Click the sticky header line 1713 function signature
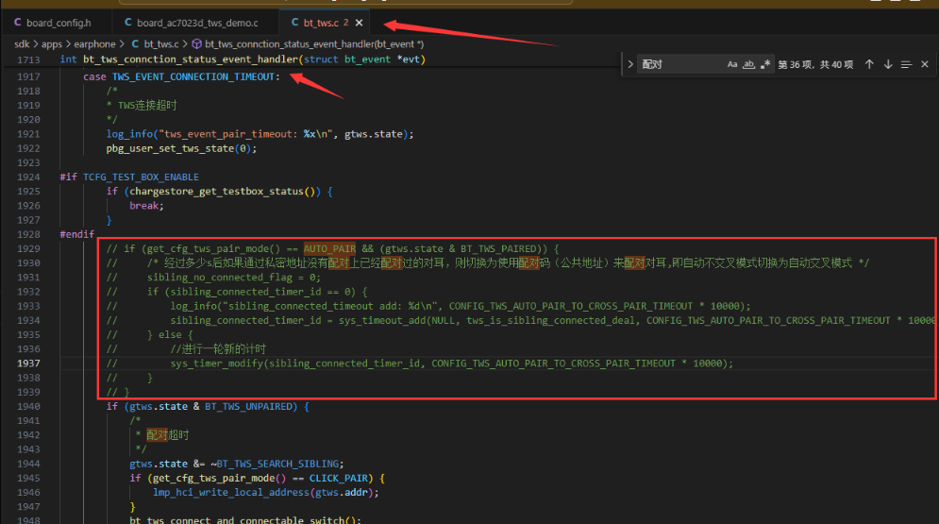Image resolution: width=939 pixels, height=524 pixels. click(x=243, y=59)
